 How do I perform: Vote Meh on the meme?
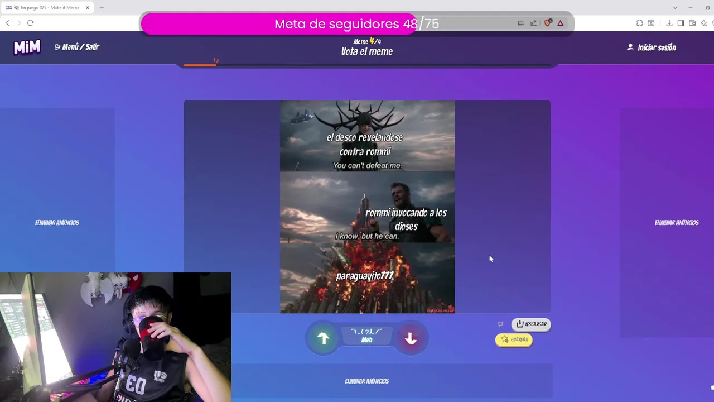366,336
